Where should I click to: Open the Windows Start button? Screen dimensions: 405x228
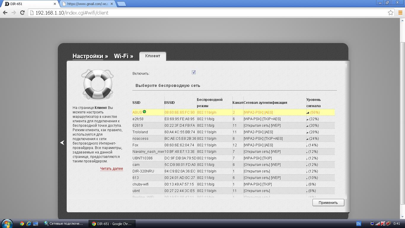click(x=7, y=224)
